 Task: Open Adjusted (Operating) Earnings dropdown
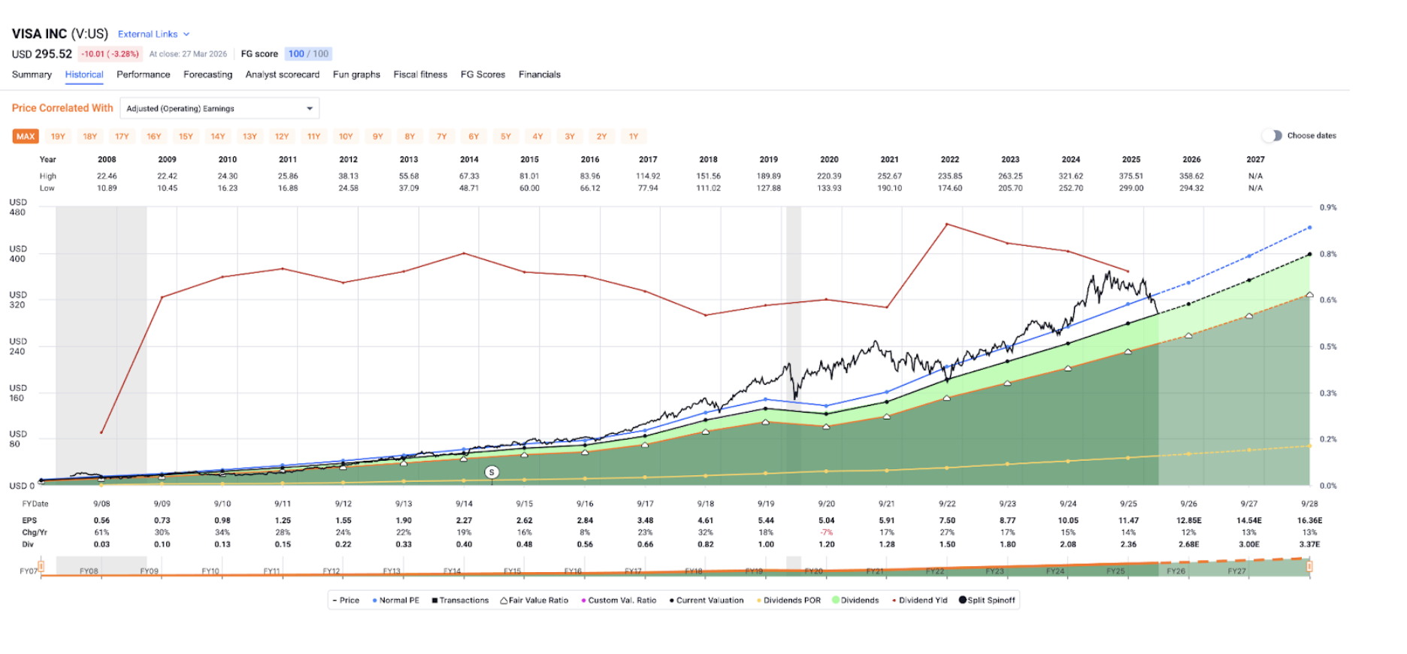219,108
